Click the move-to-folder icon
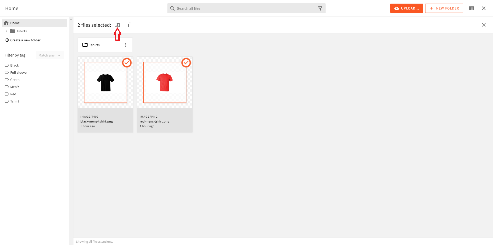Image resolution: width=493 pixels, height=245 pixels. coord(117,25)
